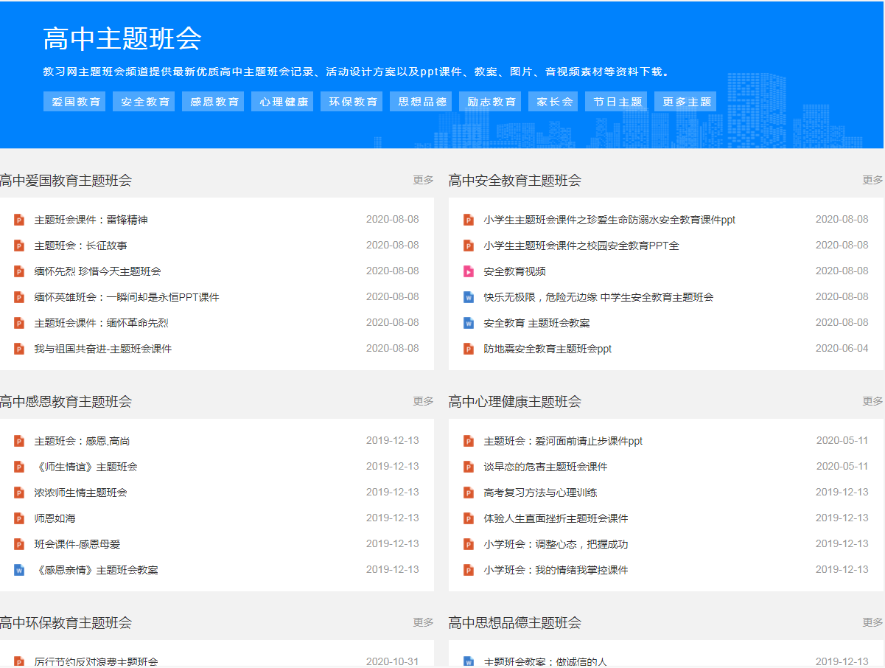This screenshot has height=668, width=885.
Task: Open the link 体验人生直面挫折主题班会课件
Action: (x=556, y=518)
